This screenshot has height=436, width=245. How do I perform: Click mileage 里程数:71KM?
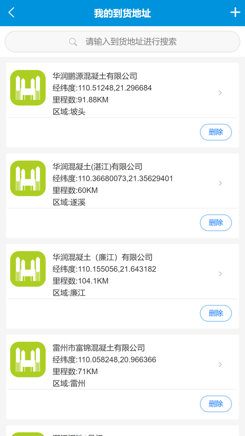(x=75, y=372)
